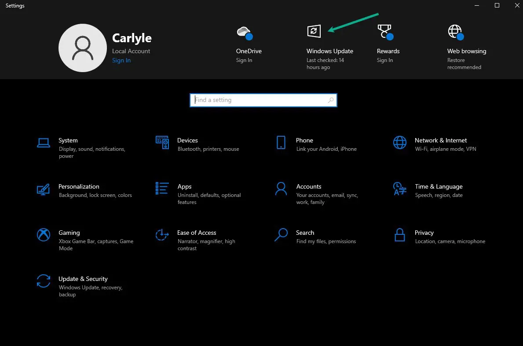Viewport: 523px width, 346px height.
Task: Open Gaming settings title
Action: point(69,233)
